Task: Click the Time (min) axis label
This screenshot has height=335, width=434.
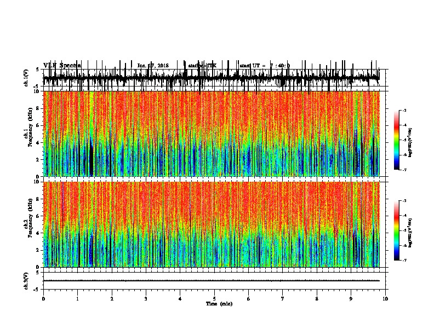Action: (x=219, y=304)
